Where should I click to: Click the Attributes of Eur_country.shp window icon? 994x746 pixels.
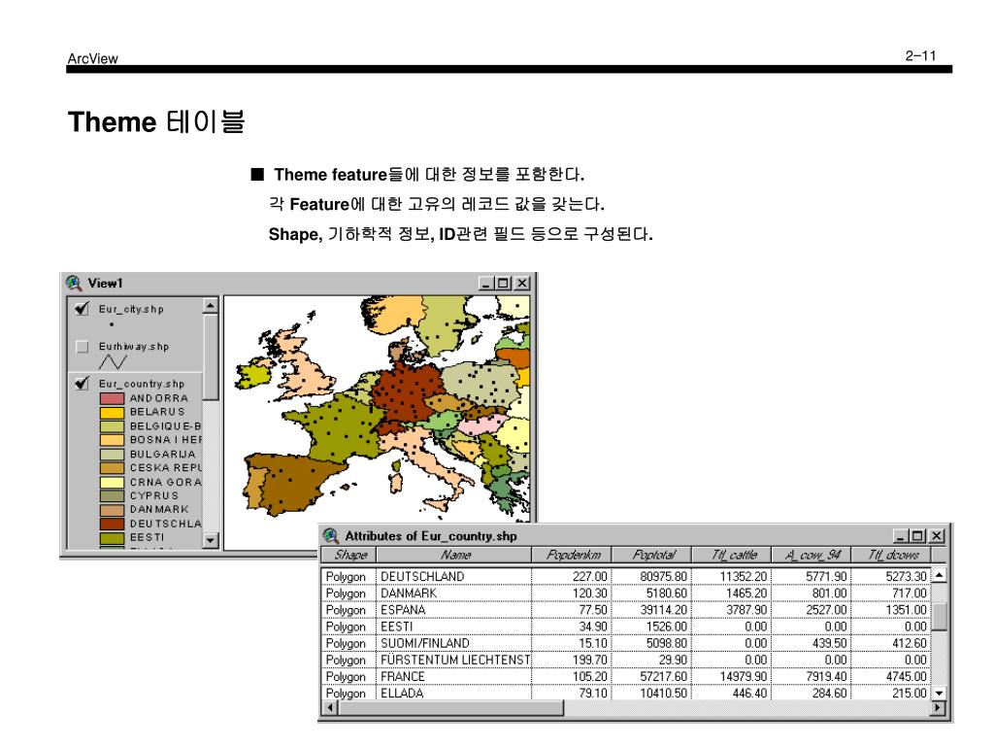(x=332, y=536)
